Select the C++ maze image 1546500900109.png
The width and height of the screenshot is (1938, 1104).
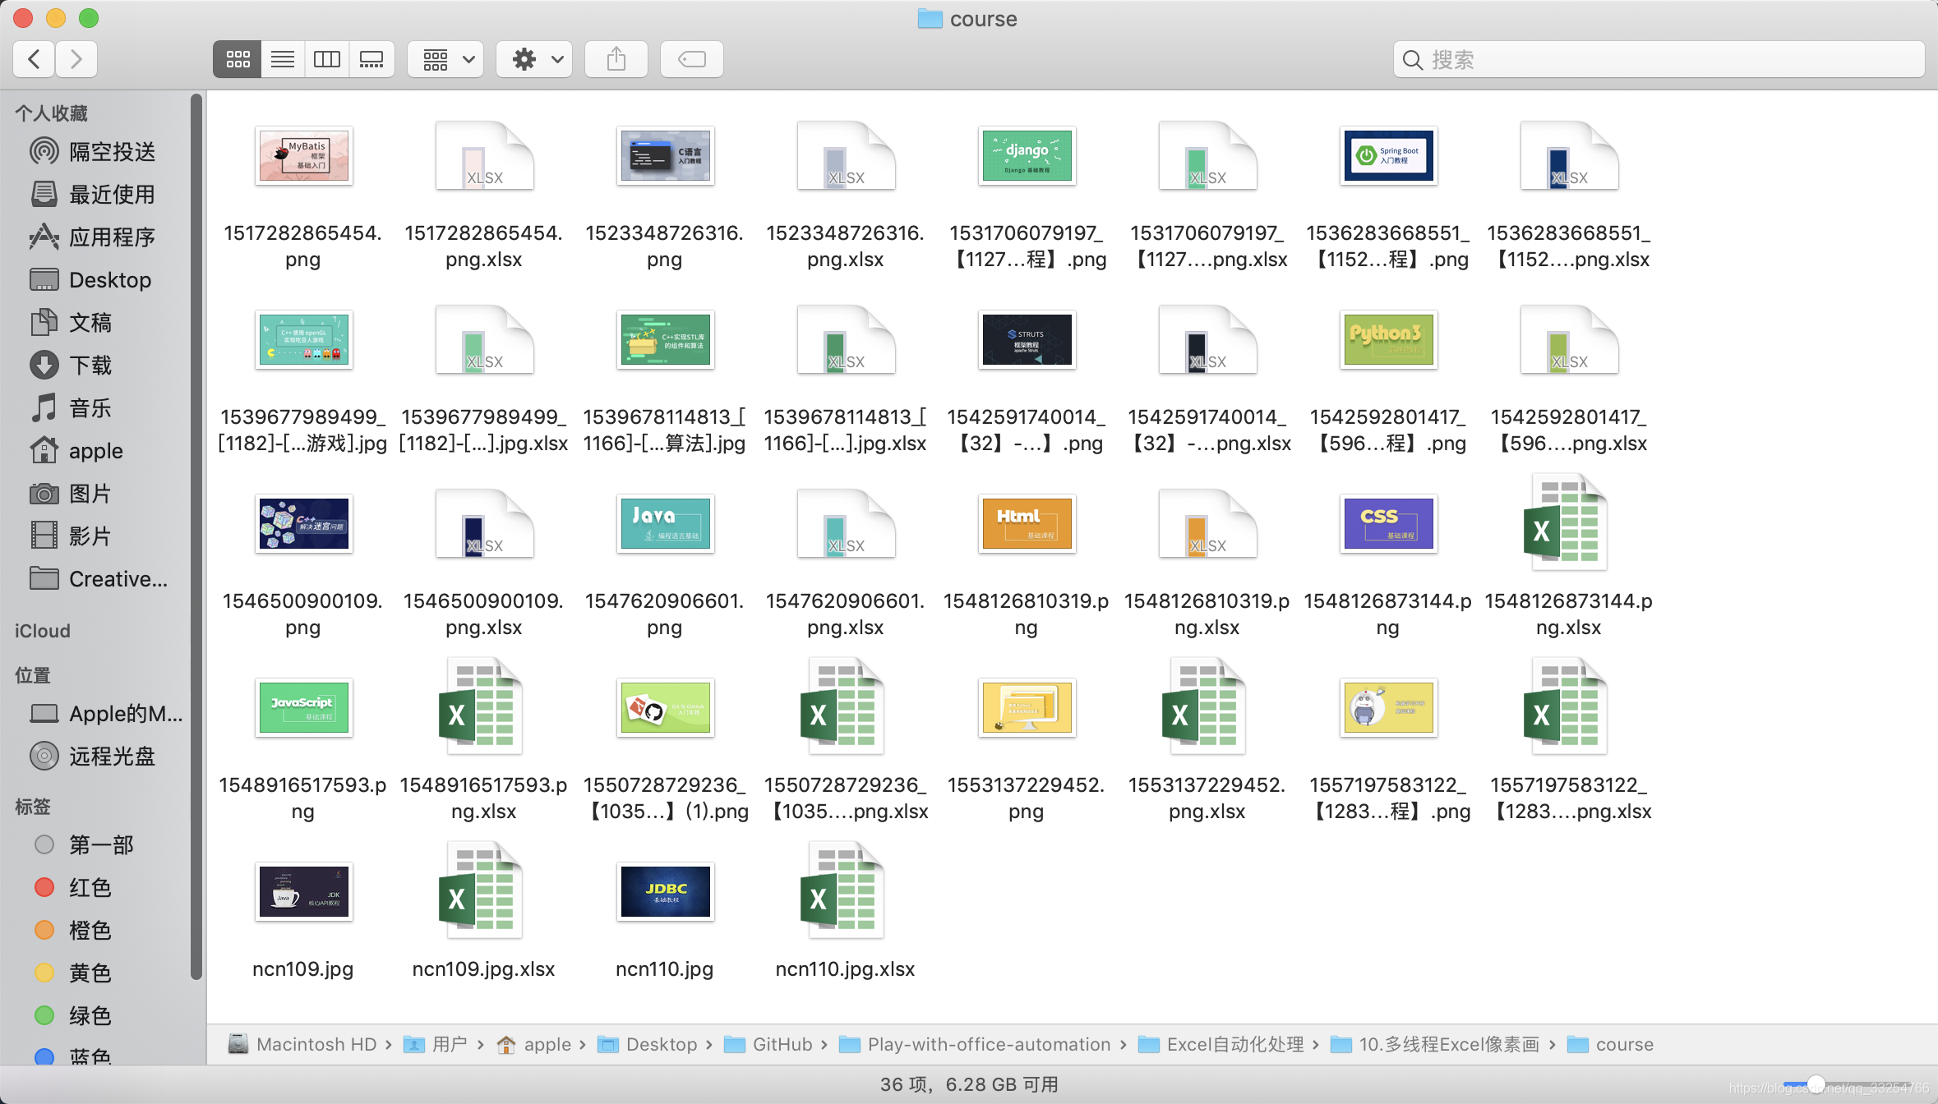pyautogui.click(x=303, y=523)
